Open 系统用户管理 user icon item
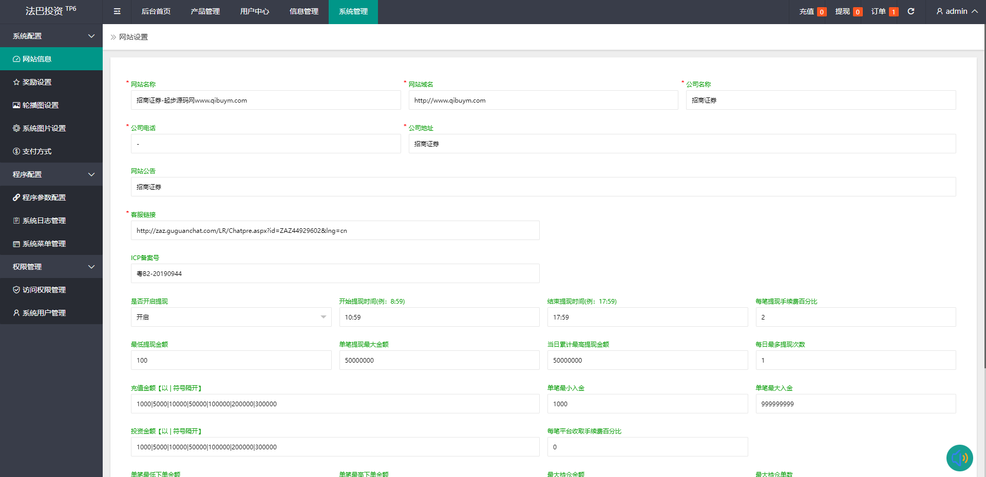 44,313
